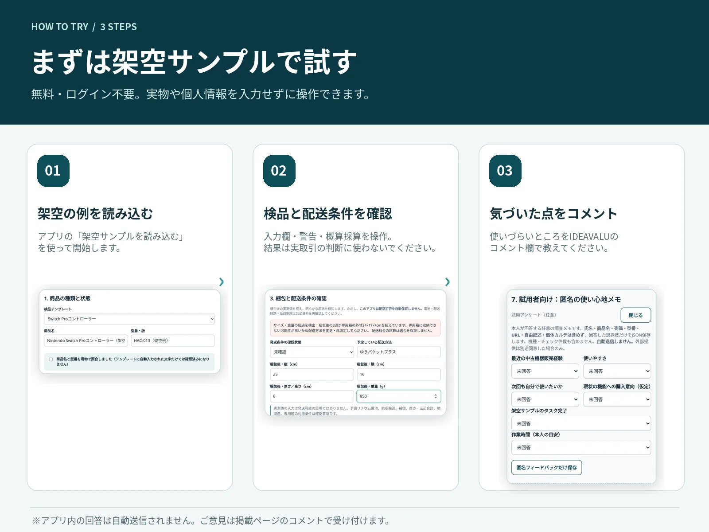709x532 pixels.
Task: Click the HOW TO TRY / 3 STEPS label
Action: coord(84,27)
